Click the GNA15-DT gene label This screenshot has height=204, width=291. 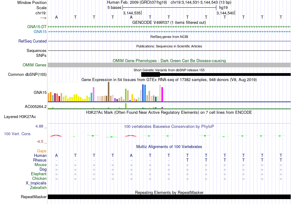coord(37,27)
